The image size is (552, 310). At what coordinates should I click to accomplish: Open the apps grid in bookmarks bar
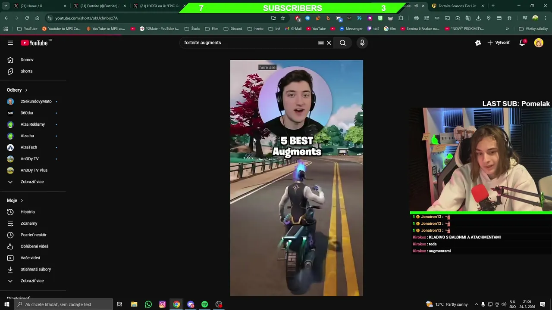[6, 29]
